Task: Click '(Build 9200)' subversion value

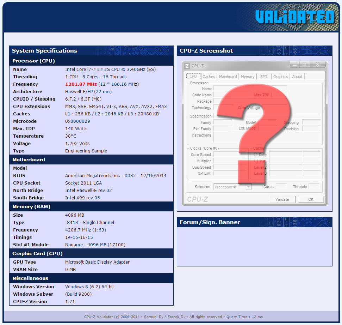Action: pos(78,294)
